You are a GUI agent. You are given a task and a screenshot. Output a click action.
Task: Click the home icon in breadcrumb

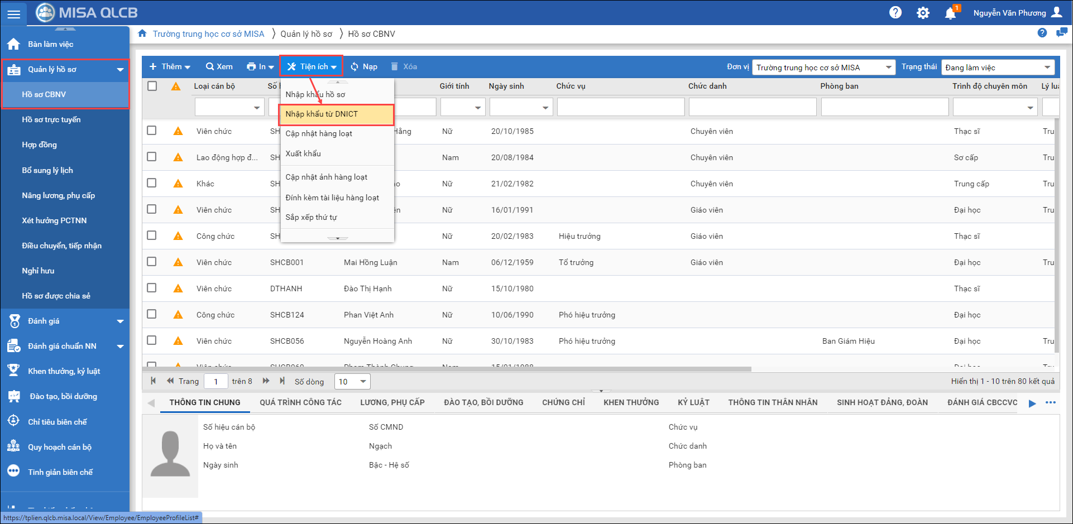(x=142, y=33)
